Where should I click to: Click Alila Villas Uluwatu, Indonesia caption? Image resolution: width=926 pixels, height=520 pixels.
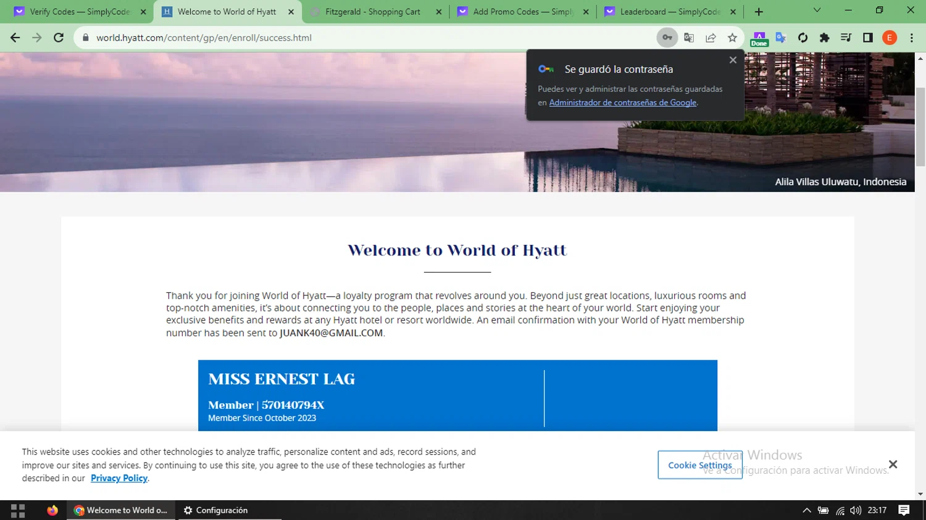click(x=841, y=182)
